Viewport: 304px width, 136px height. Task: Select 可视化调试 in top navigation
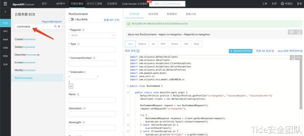pyautogui.click(x=77, y=4)
